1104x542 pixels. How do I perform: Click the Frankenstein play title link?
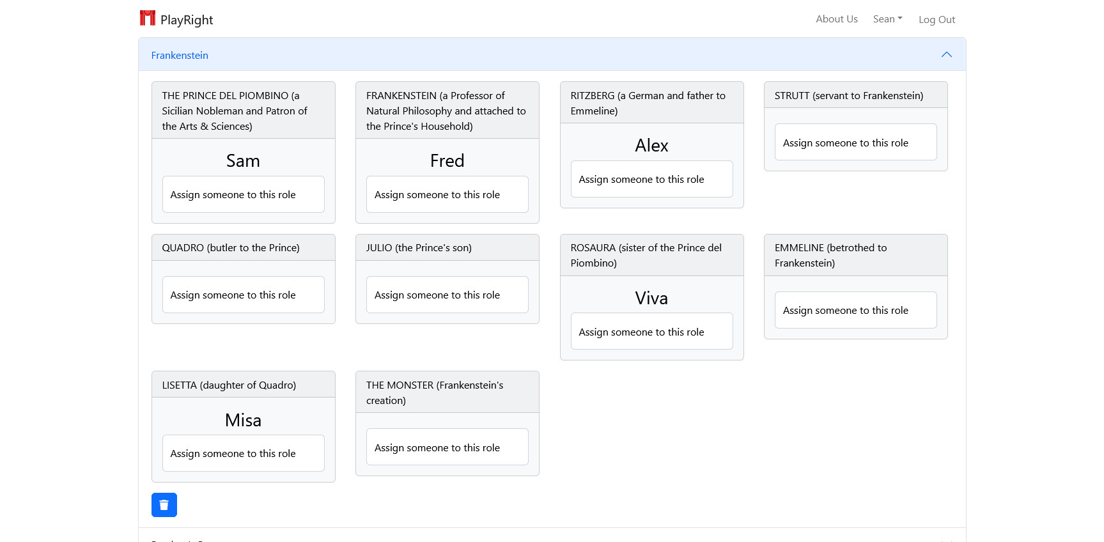180,56
